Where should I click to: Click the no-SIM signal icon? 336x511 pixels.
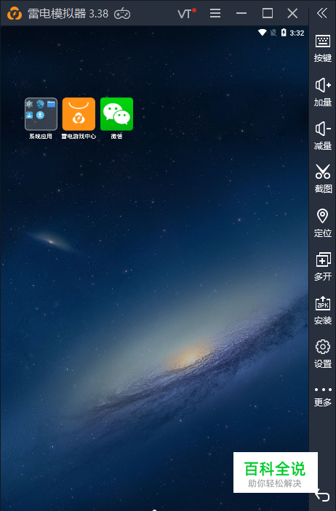[273, 33]
